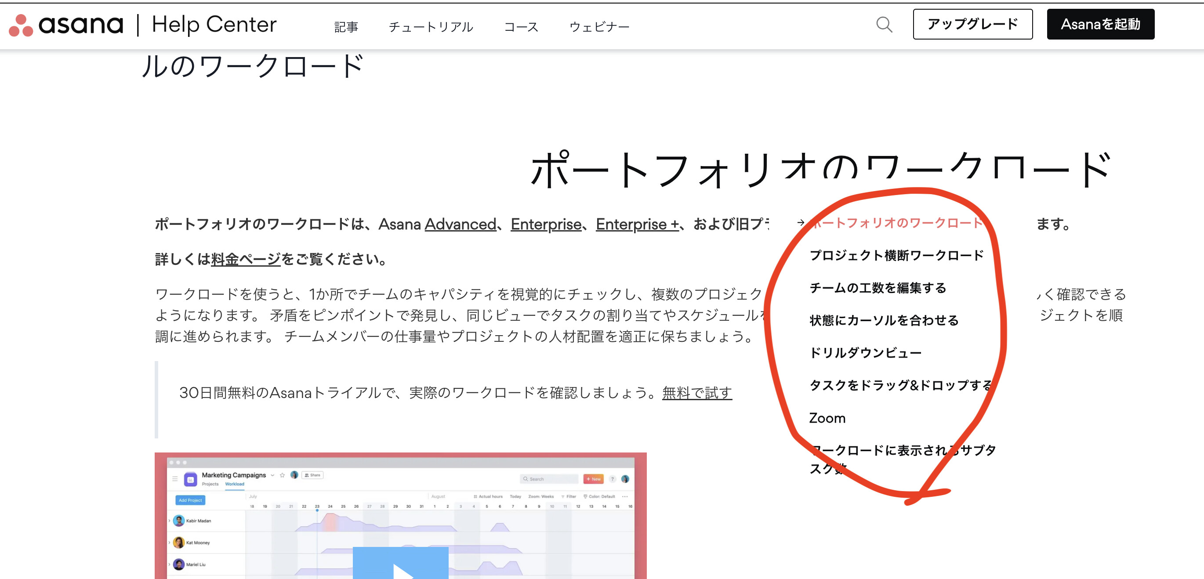Click the orange New button in video
1204x579 pixels.
(593, 479)
